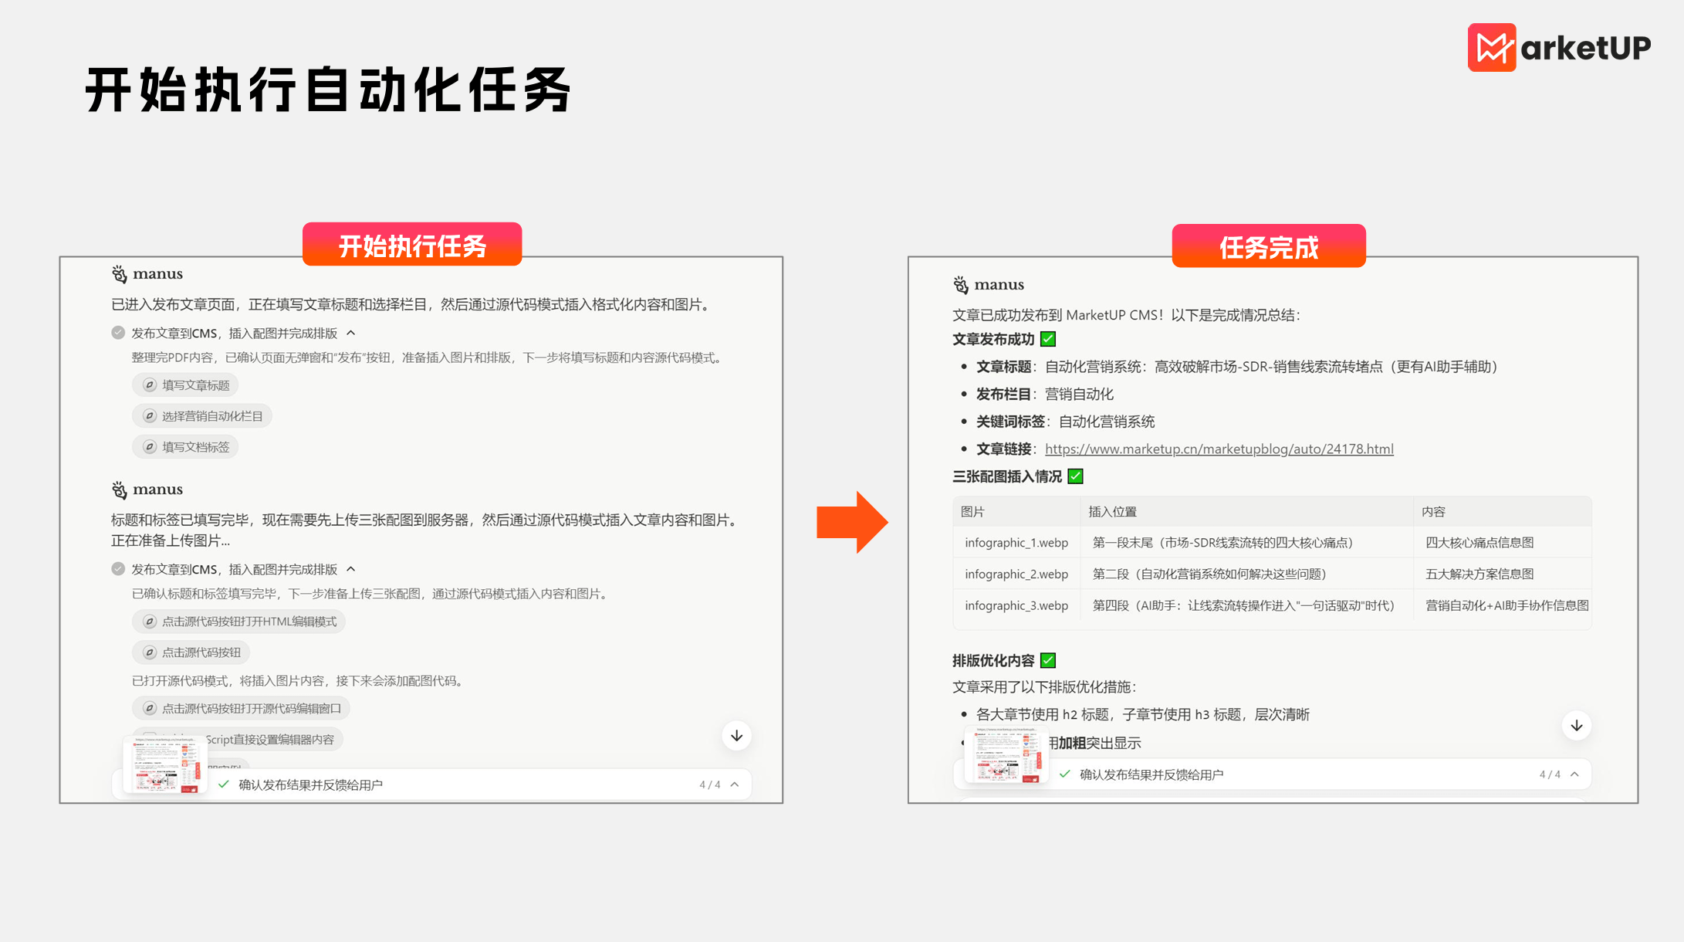Click the manus icon in right panel
This screenshot has width=1684, height=942.
(x=961, y=285)
